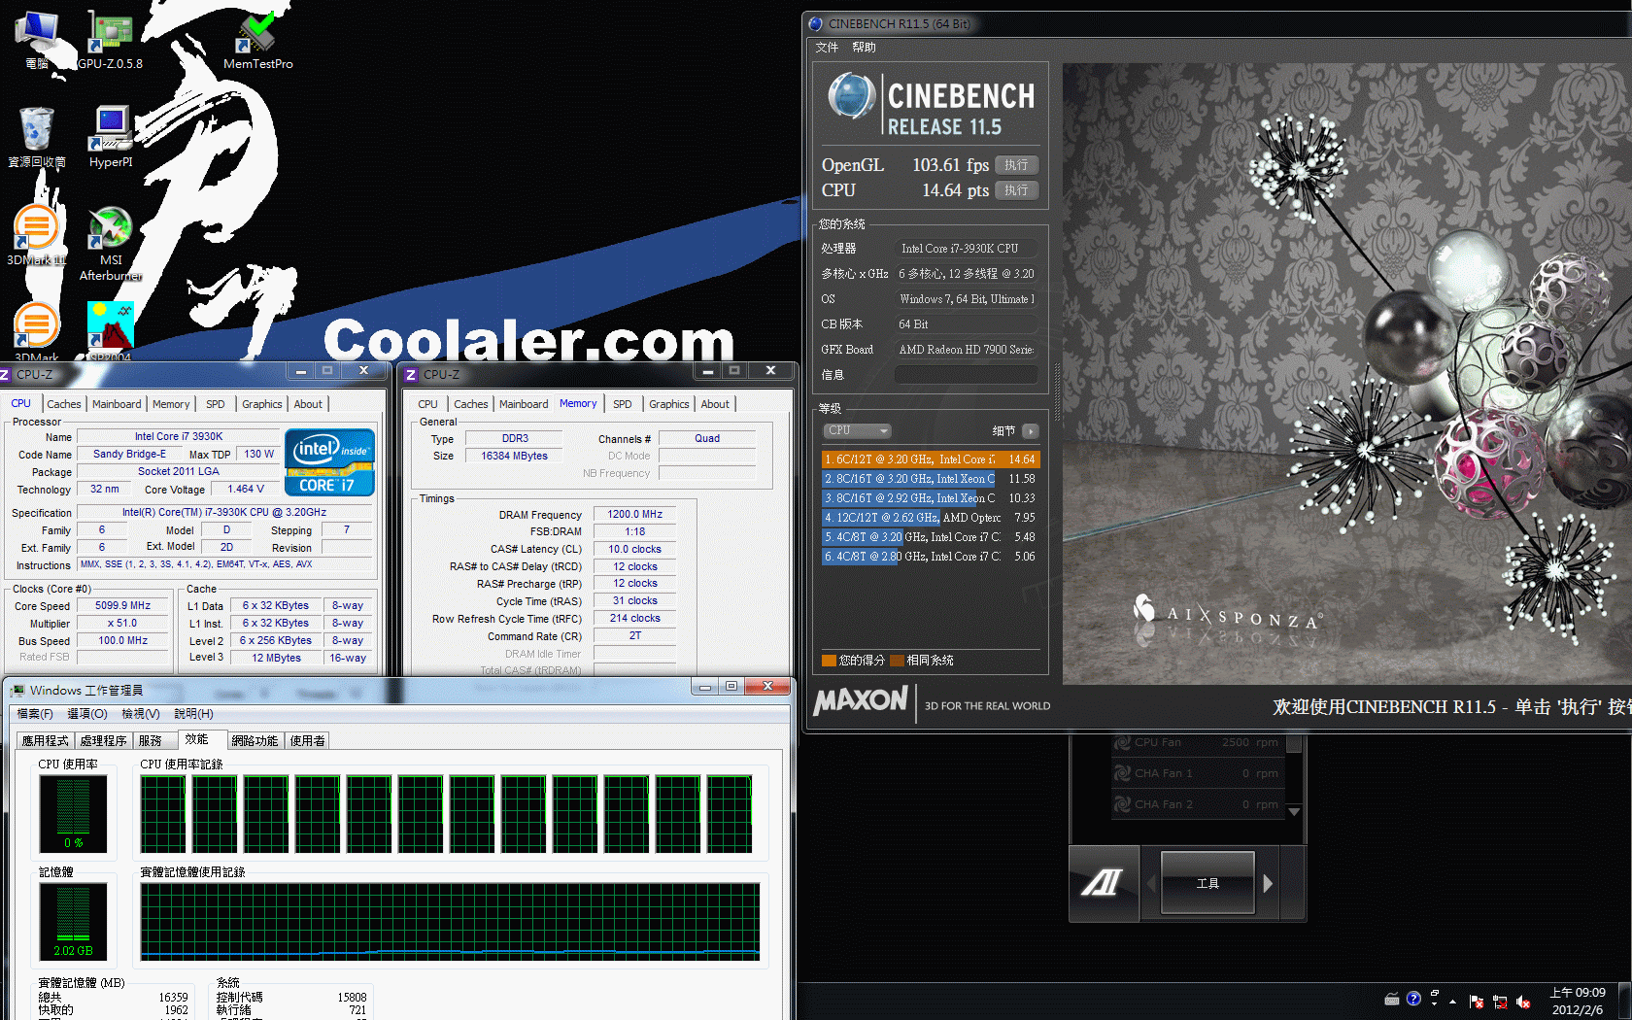The width and height of the screenshot is (1632, 1020).
Task: Click the keyboard input icon in the tray
Action: (1392, 999)
